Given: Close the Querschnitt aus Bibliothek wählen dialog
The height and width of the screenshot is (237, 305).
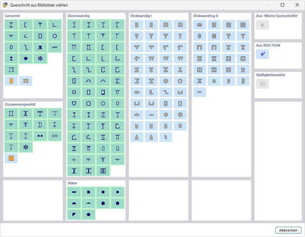Looking at the screenshot, I should coord(297,5).
